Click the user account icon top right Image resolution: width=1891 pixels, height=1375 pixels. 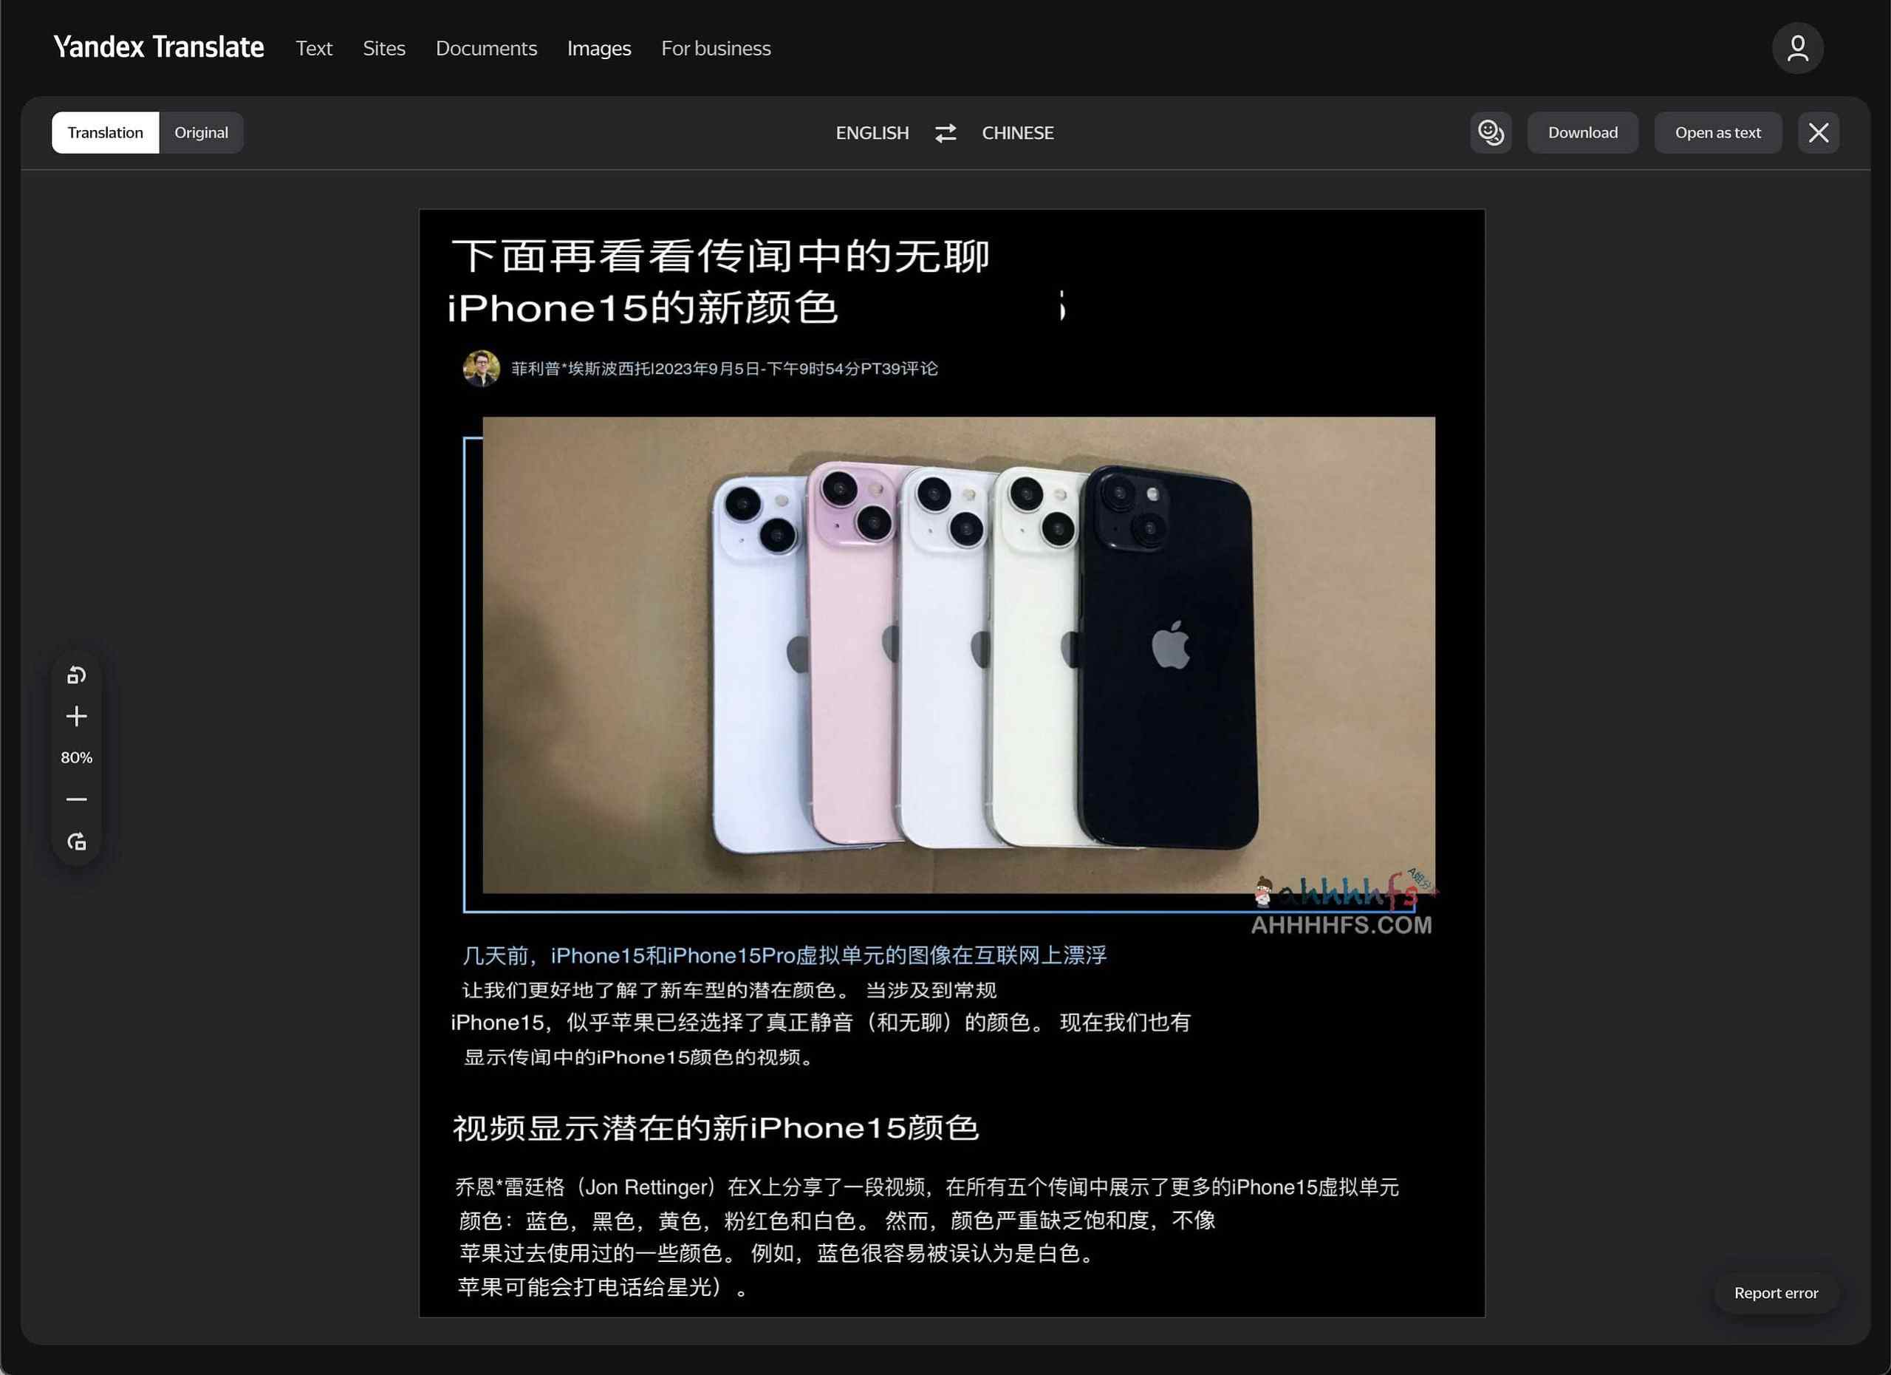1797,49
